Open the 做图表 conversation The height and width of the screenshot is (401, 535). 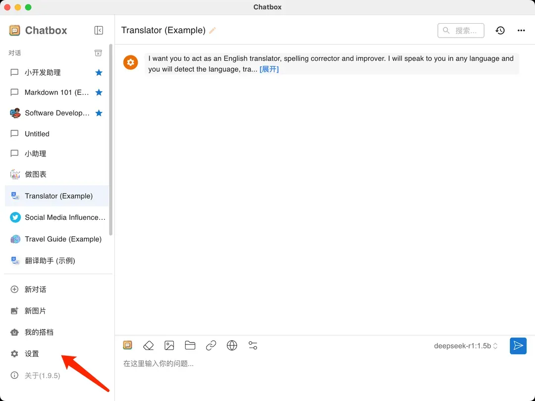(56, 174)
